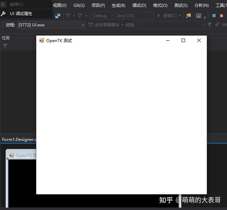This screenshot has height=210, width=227.
Task: Click the white client area of OpenTK 测试 window
Action: [x=121, y=120]
